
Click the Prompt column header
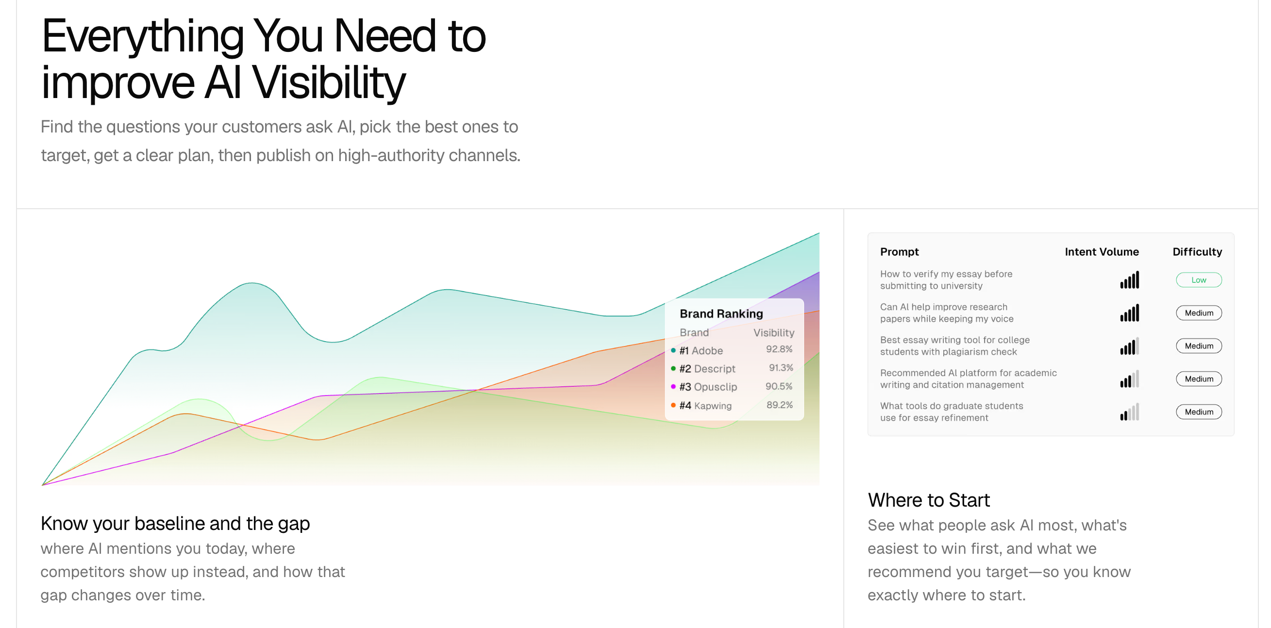tap(899, 252)
